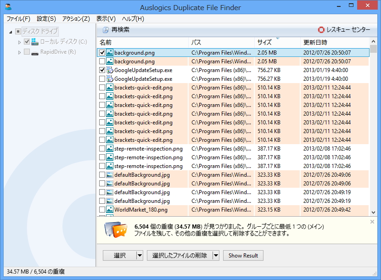Image resolution: width=381 pixels, height=280 pixels.
Task: Click the 323.15 KB size value
Action: click(269, 209)
